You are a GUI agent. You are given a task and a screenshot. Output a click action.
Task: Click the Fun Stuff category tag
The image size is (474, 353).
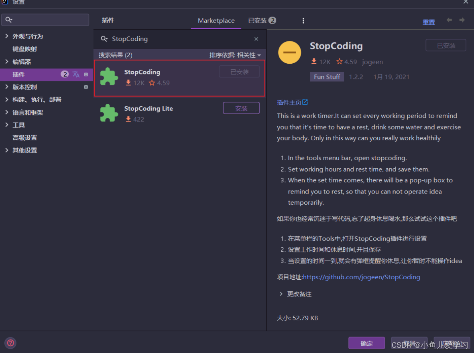(x=327, y=77)
